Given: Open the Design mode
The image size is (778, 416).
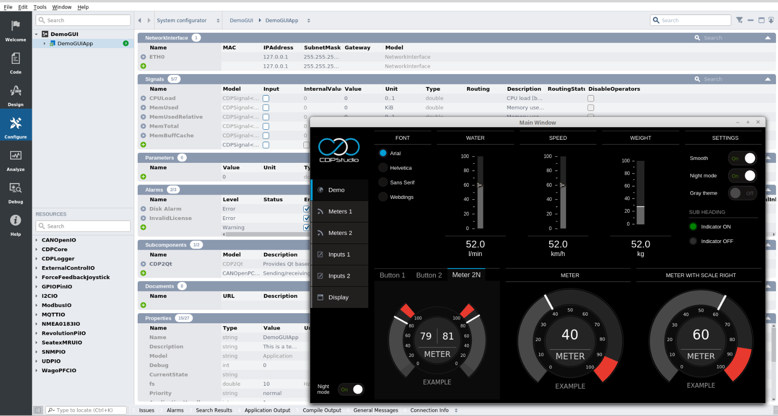Looking at the screenshot, I should pos(16,95).
